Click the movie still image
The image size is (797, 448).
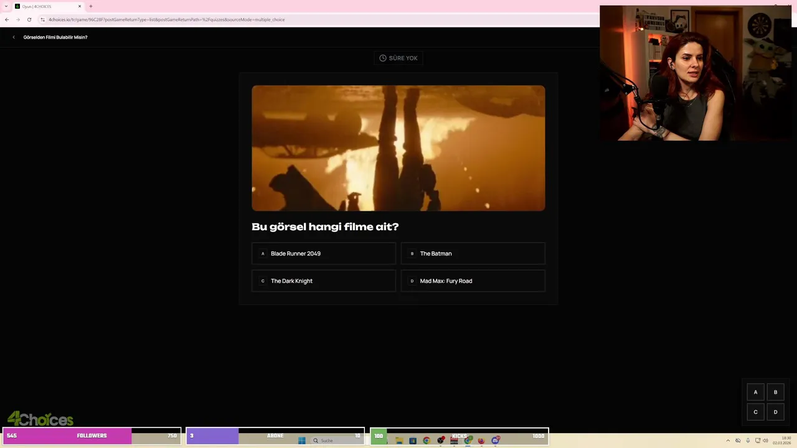398,148
